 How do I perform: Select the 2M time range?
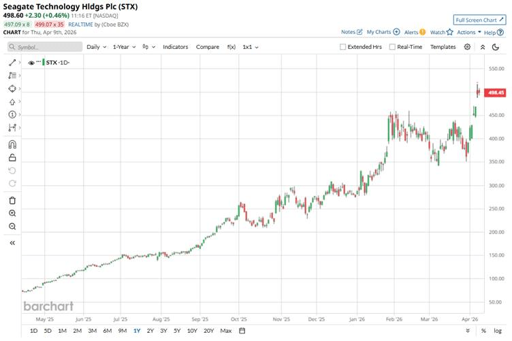(x=77, y=331)
